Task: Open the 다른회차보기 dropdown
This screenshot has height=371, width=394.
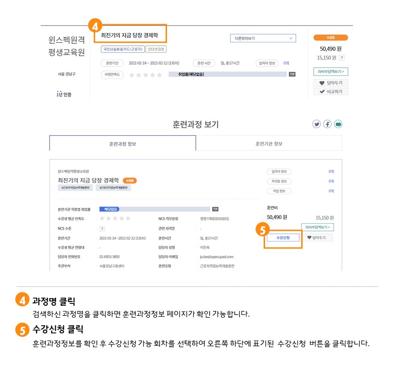Action: tap(263, 39)
